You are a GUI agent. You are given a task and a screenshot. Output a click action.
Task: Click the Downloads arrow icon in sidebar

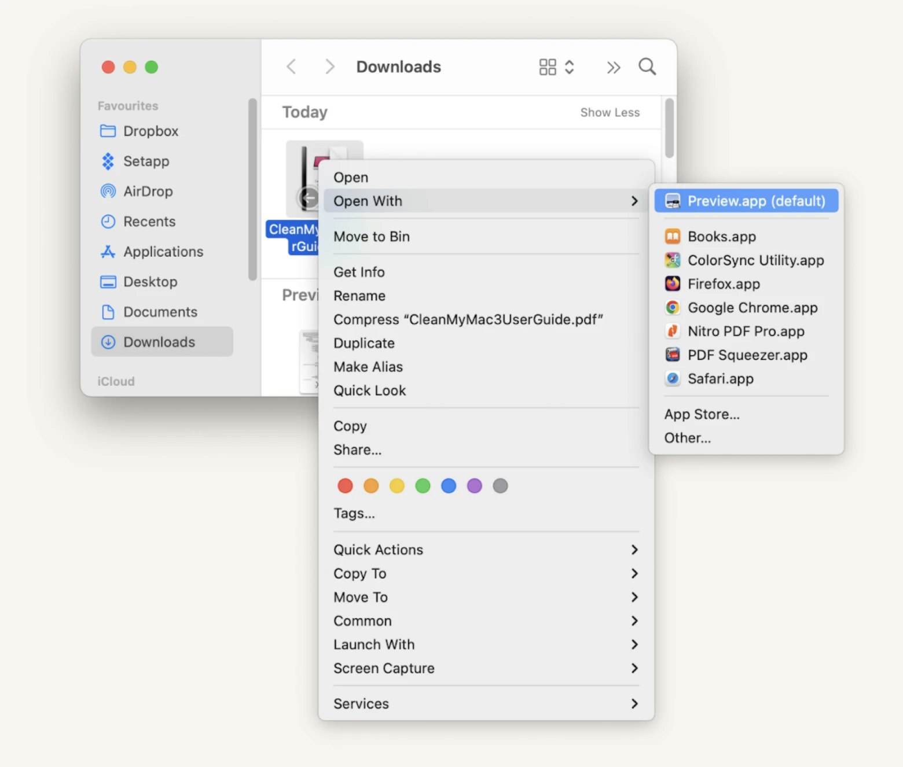pyautogui.click(x=108, y=342)
